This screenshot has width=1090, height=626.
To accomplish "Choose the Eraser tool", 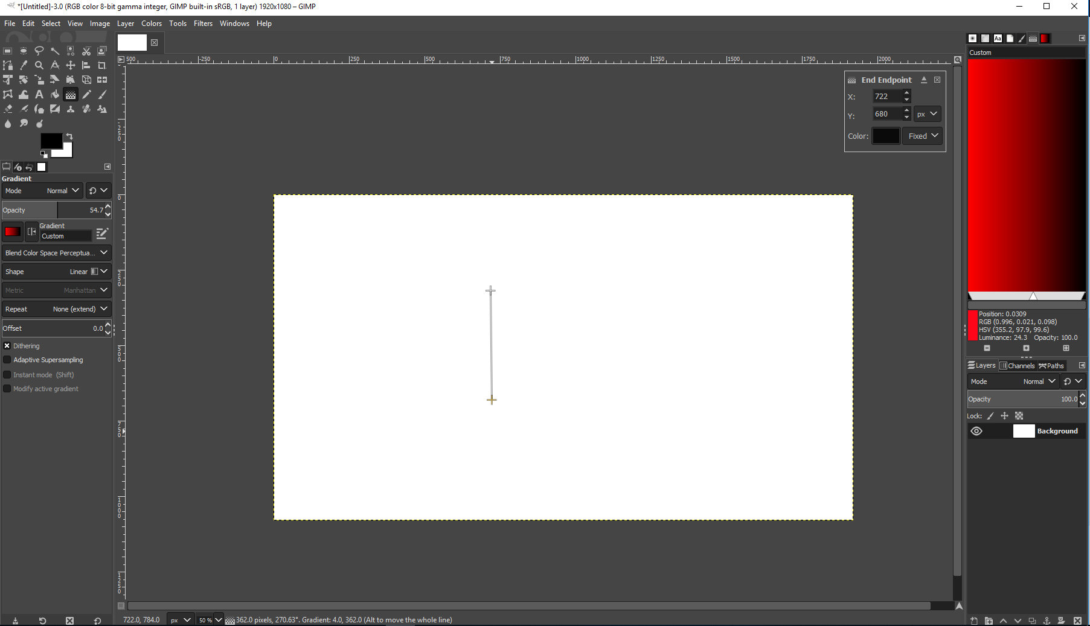I will click(8, 109).
